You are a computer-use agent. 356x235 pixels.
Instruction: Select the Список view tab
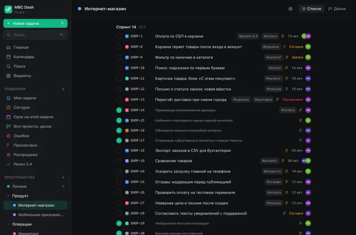311,9
